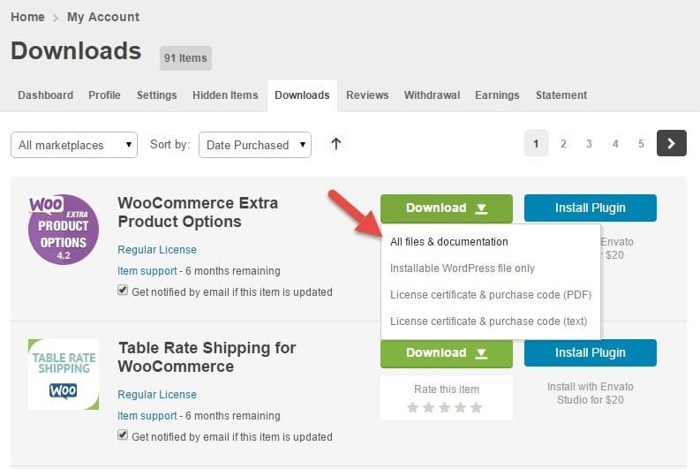Screen dimensions: 700x469
Task: Click the 91 Items count badge
Action: tap(185, 58)
